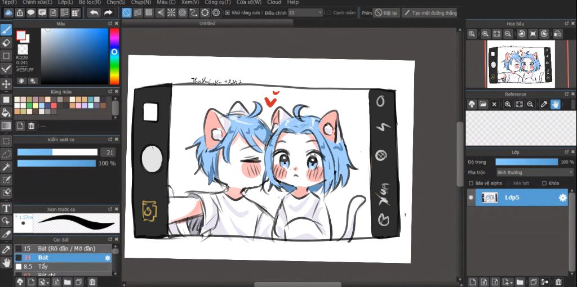Select the Eyedropper tool in left toolbar
577x287 pixels.
pyautogui.click(x=6, y=249)
